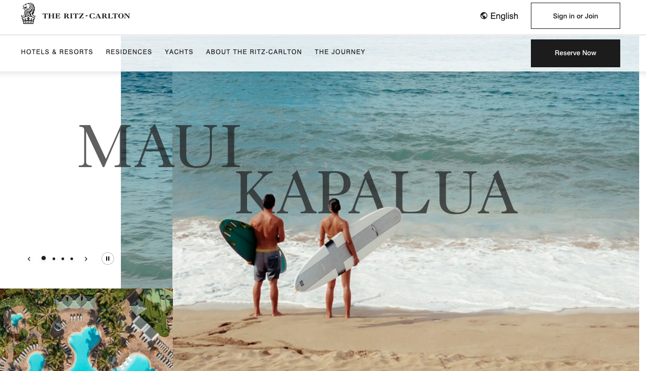Click the Reserve Now button
The width and height of the screenshot is (646, 371).
click(576, 53)
